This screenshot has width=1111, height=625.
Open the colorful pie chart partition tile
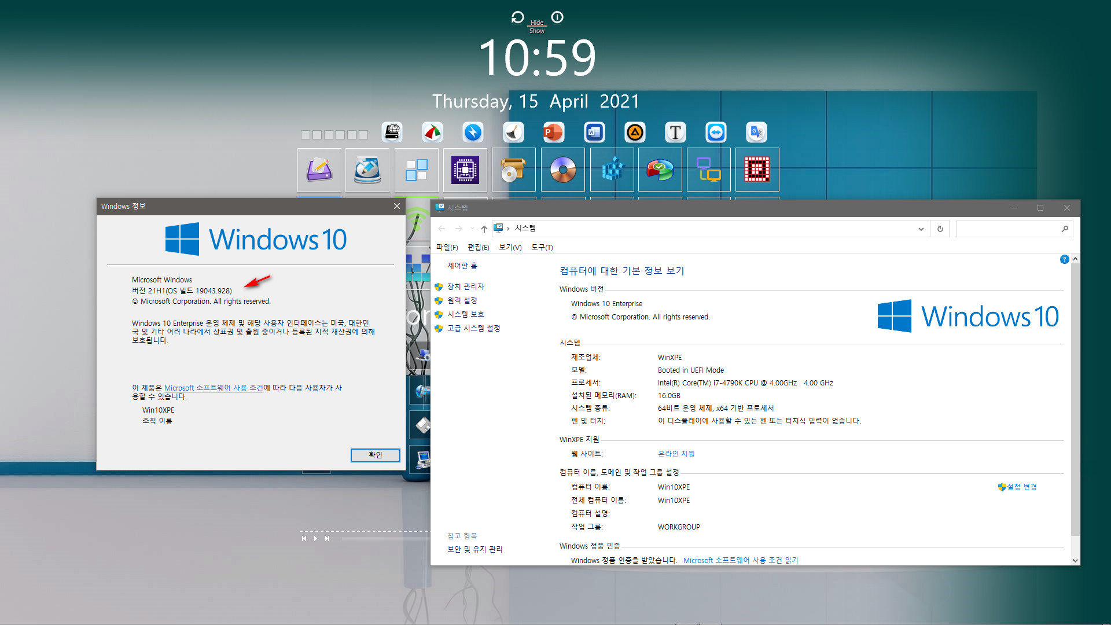(660, 170)
